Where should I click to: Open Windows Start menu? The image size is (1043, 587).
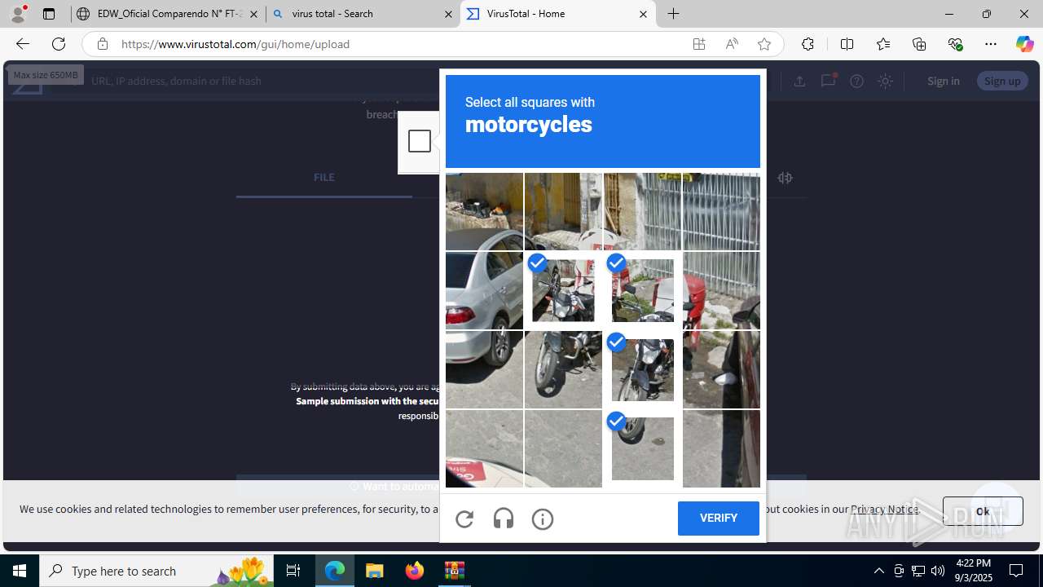tap(20, 571)
